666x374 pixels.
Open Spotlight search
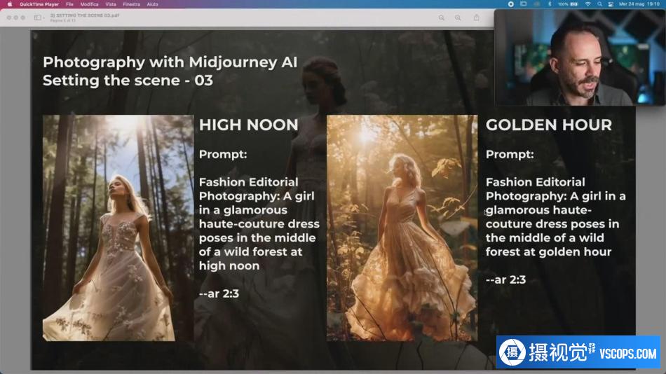pos(599,4)
